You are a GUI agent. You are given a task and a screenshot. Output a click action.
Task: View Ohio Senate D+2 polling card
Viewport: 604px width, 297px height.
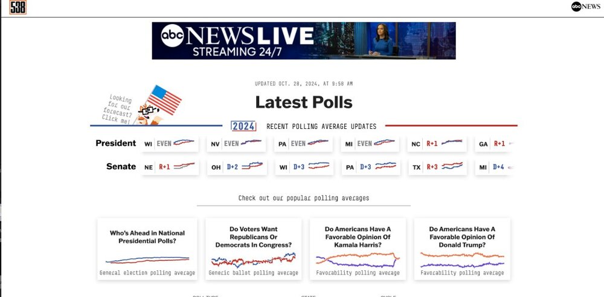point(236,167)
